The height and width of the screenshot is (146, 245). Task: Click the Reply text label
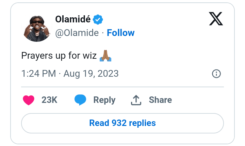(x=104, y=100)
